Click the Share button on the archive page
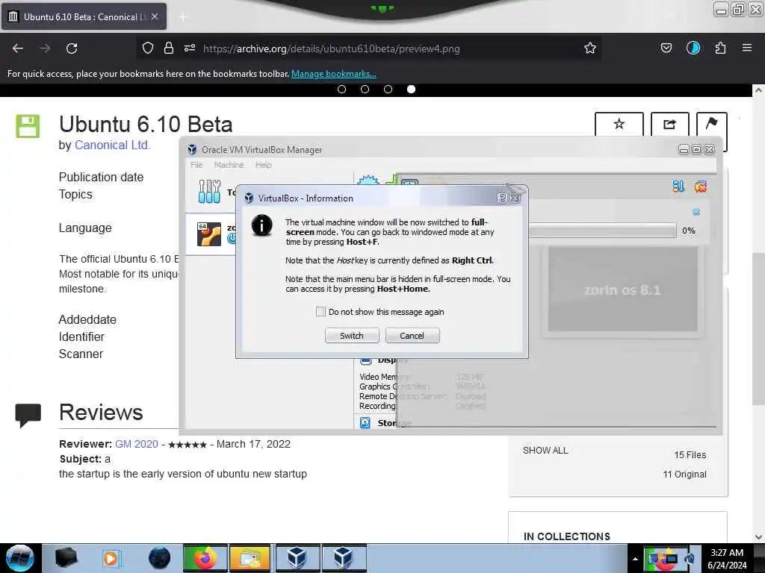This screenshot has height=573, width=765. pos(670,124)
